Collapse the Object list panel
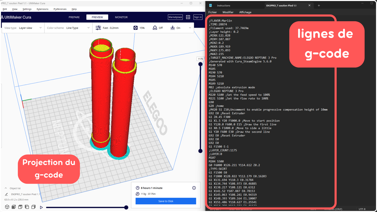Viewport: 377px width, 212px height. pyautogui.click(x=6, y=188)
